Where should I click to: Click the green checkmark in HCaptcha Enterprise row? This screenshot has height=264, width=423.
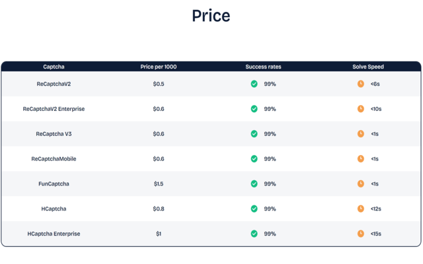pos(254,234)
